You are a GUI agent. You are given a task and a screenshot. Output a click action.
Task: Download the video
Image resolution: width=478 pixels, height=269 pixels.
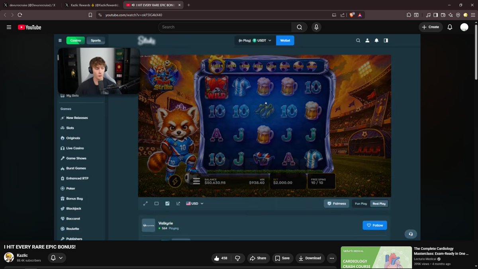coord(310,258)
